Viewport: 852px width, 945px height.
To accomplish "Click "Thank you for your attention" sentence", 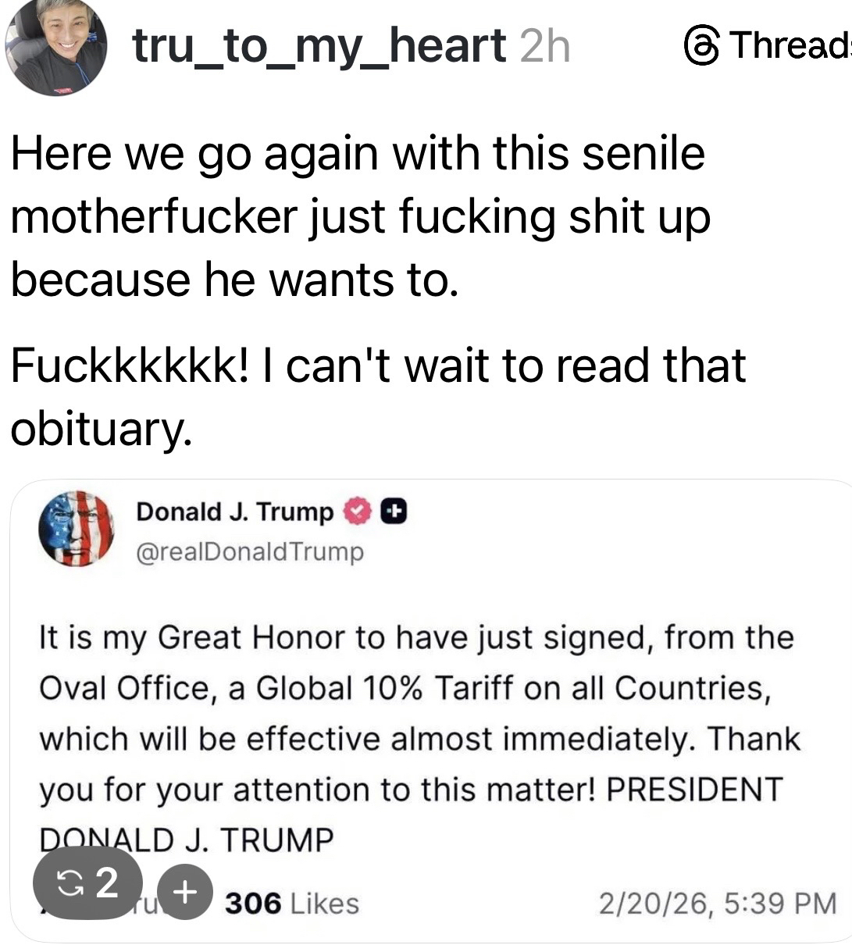I will pos(312,790).
